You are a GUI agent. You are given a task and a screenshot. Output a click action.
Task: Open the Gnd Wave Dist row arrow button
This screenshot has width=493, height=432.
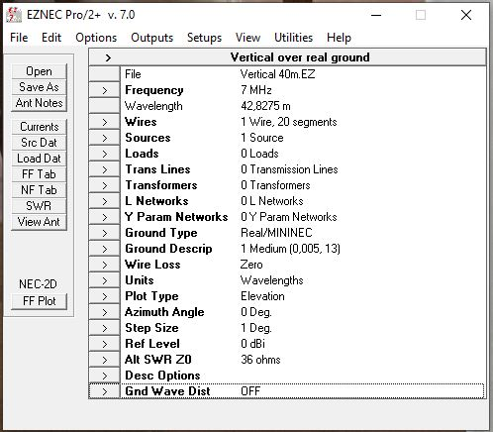pos(104,391)
